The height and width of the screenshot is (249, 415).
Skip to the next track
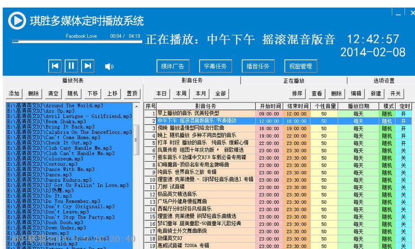point(87,66)
